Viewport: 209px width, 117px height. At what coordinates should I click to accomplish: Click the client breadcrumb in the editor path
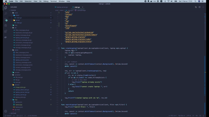coord(62,10)
